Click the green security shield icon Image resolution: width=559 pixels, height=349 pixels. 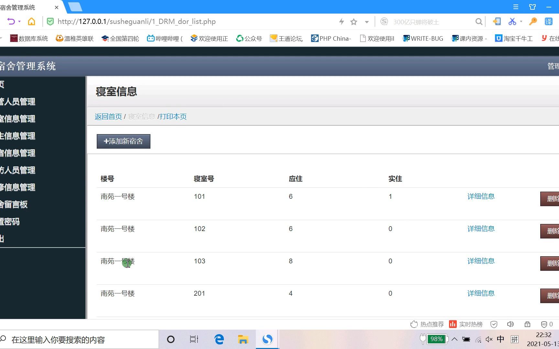(x=50, y=22)
